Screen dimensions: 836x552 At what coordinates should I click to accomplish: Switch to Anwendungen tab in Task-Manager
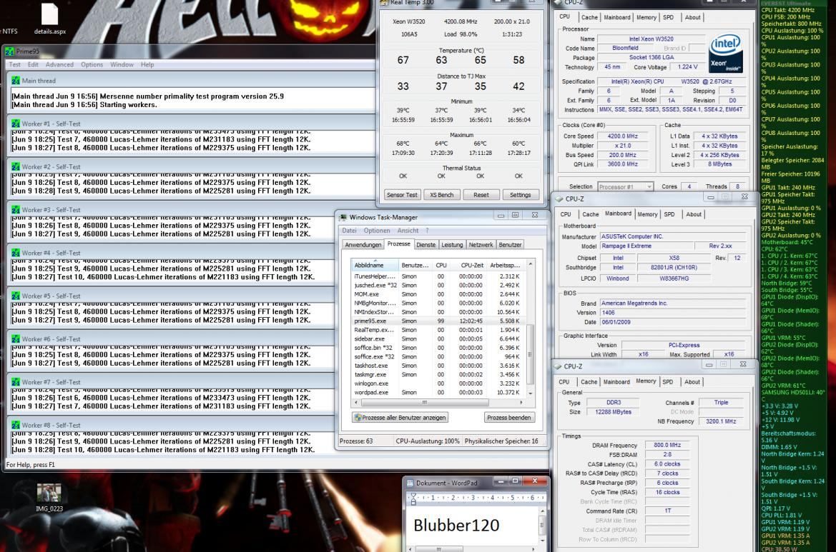[363, 245]
